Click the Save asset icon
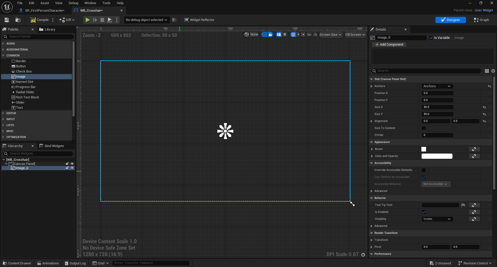 click(x=7, y=20)
